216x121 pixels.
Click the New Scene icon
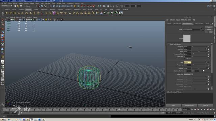click(x=15, y=6)
